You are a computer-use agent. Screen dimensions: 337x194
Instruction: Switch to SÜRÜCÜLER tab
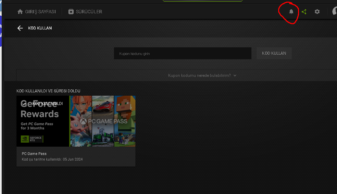(85, 12)
